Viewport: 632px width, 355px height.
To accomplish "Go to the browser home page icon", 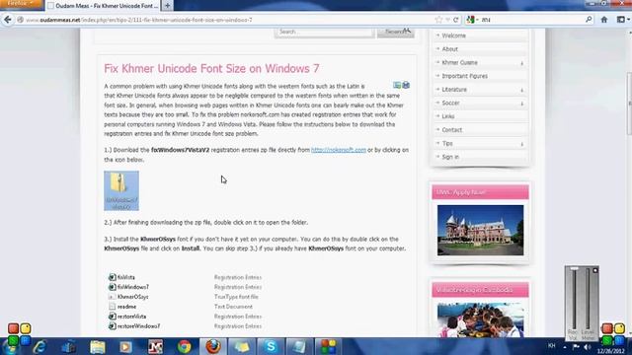I will [603, 20].
